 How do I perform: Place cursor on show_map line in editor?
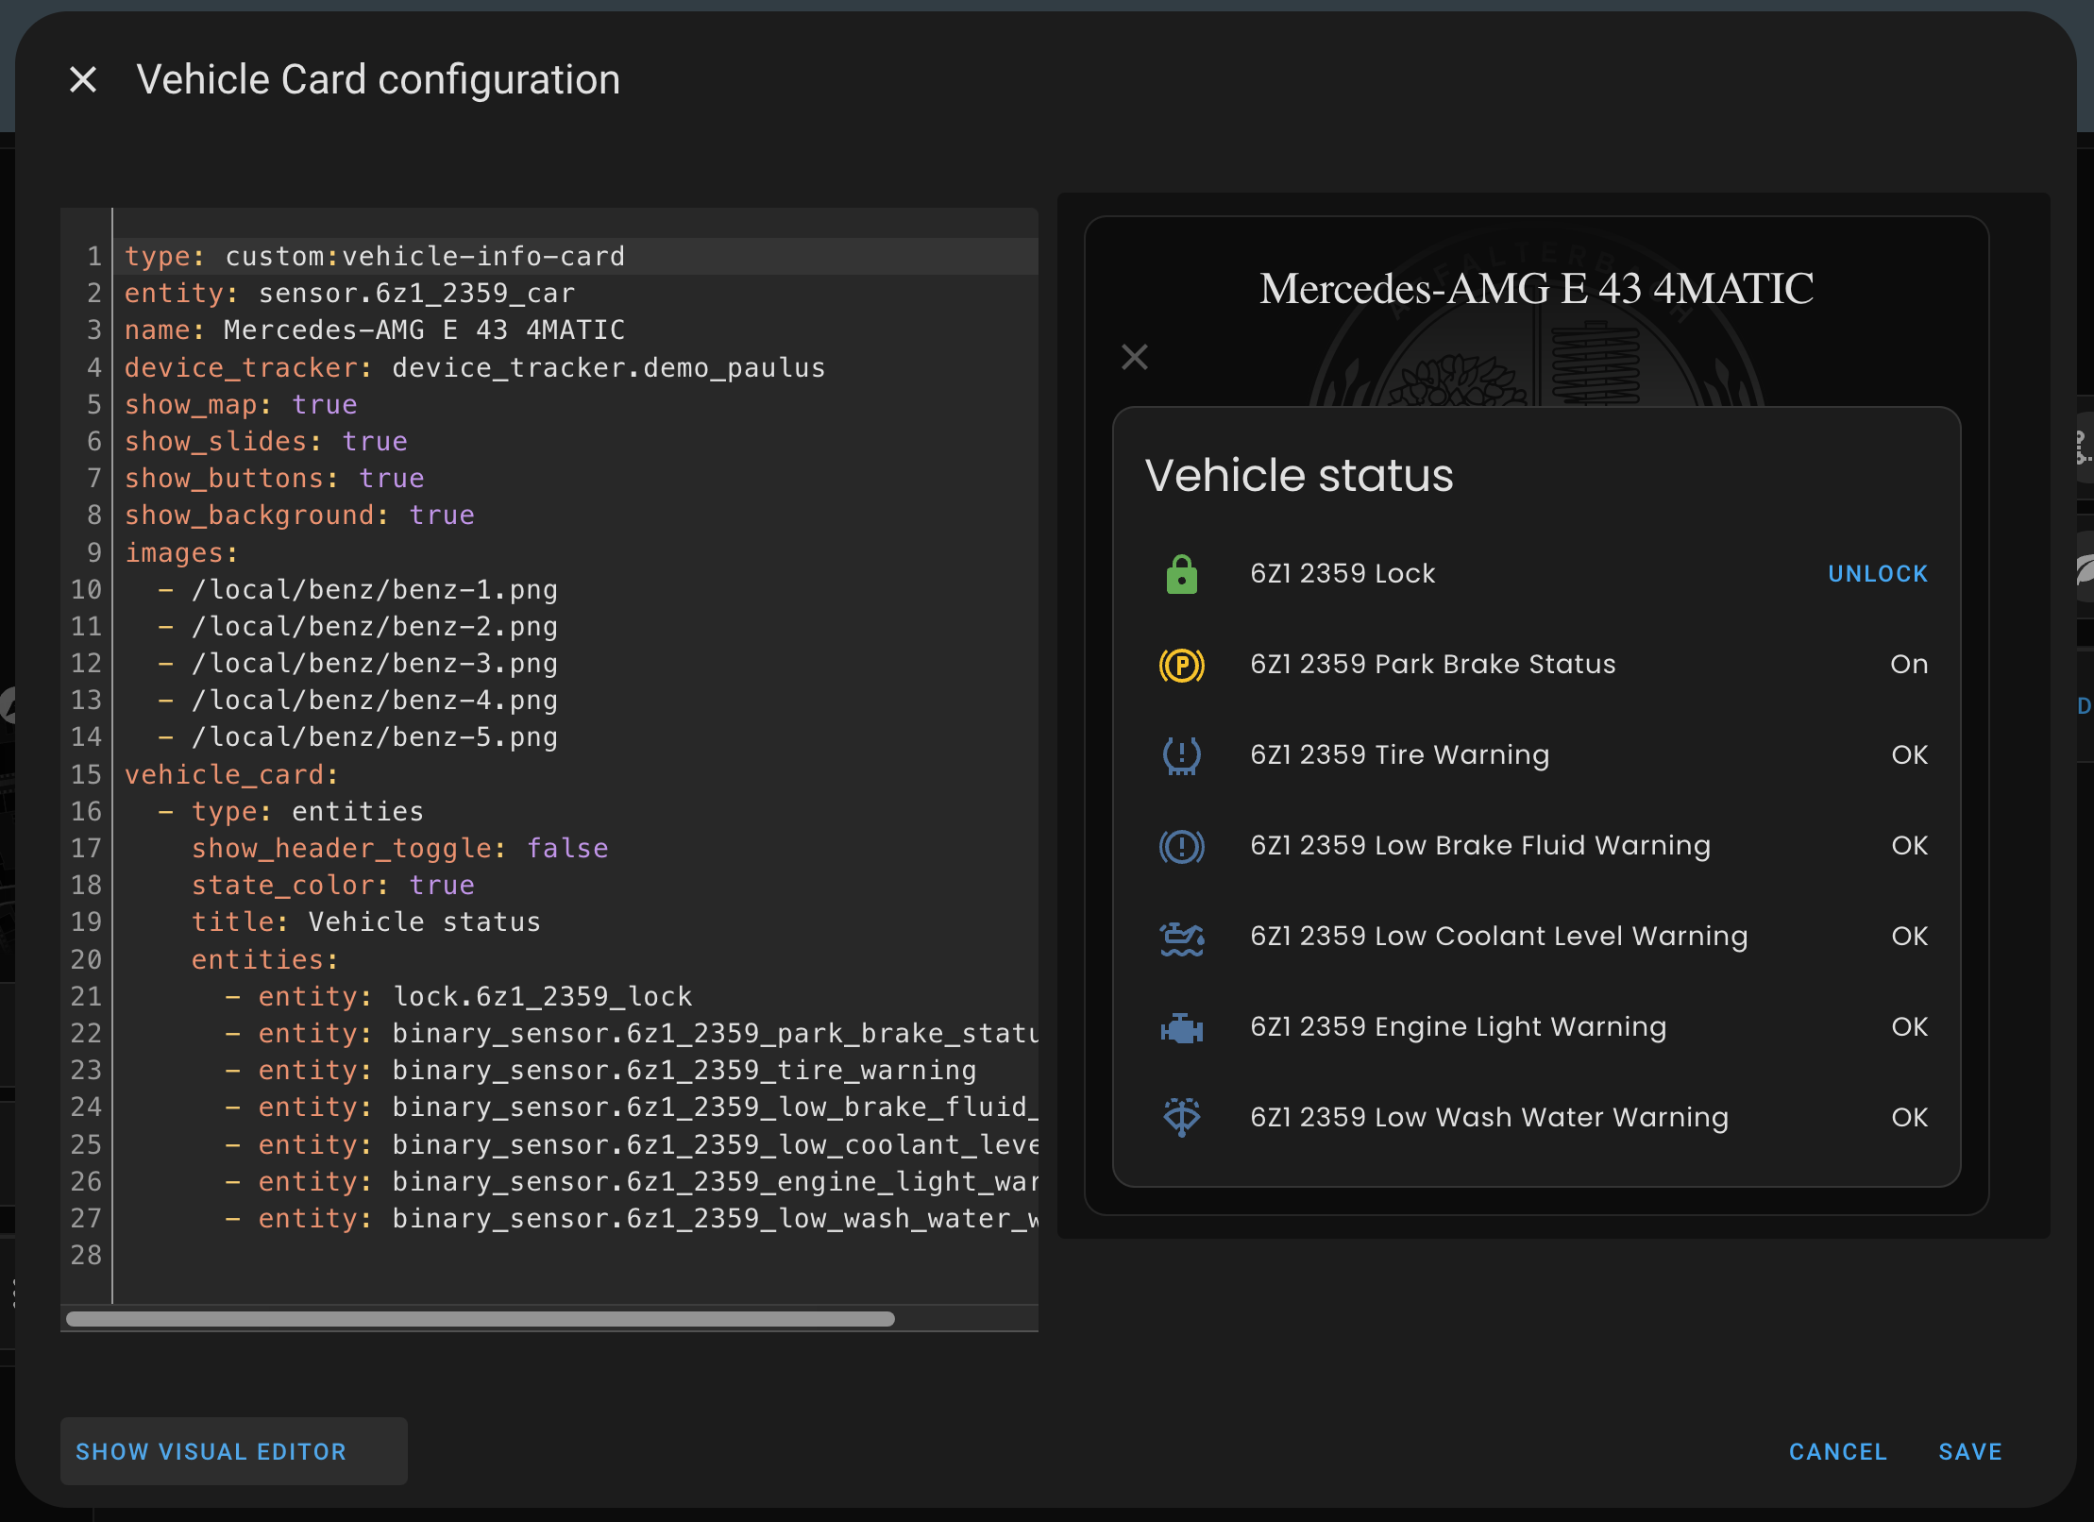[x=241, y=405]
